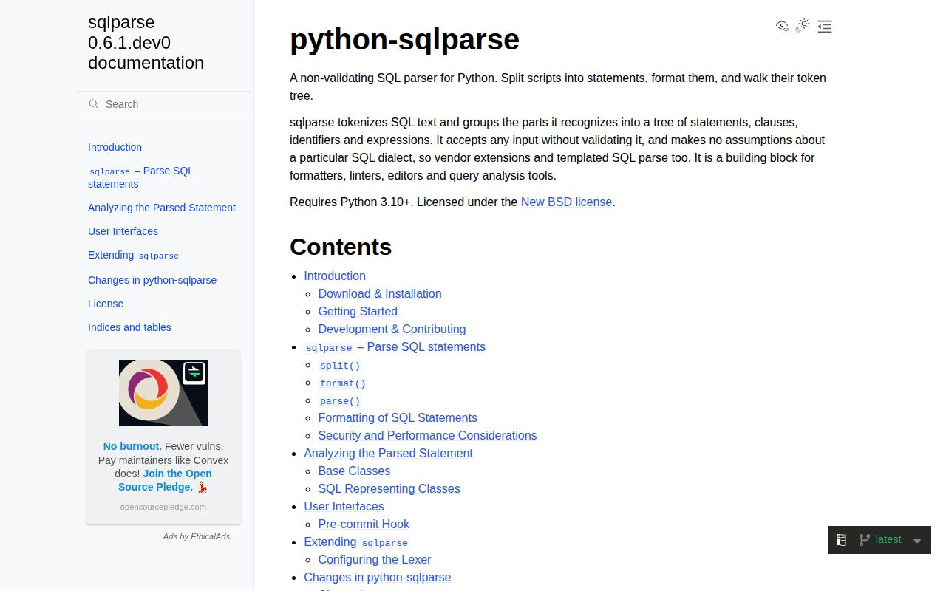Viewport: 946px width, 591px height.
Task: Open User Interfaces in the sidebar
Action: (x=123, y=231)
